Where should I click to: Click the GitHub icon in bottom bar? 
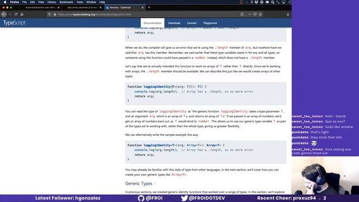(141, 198)
